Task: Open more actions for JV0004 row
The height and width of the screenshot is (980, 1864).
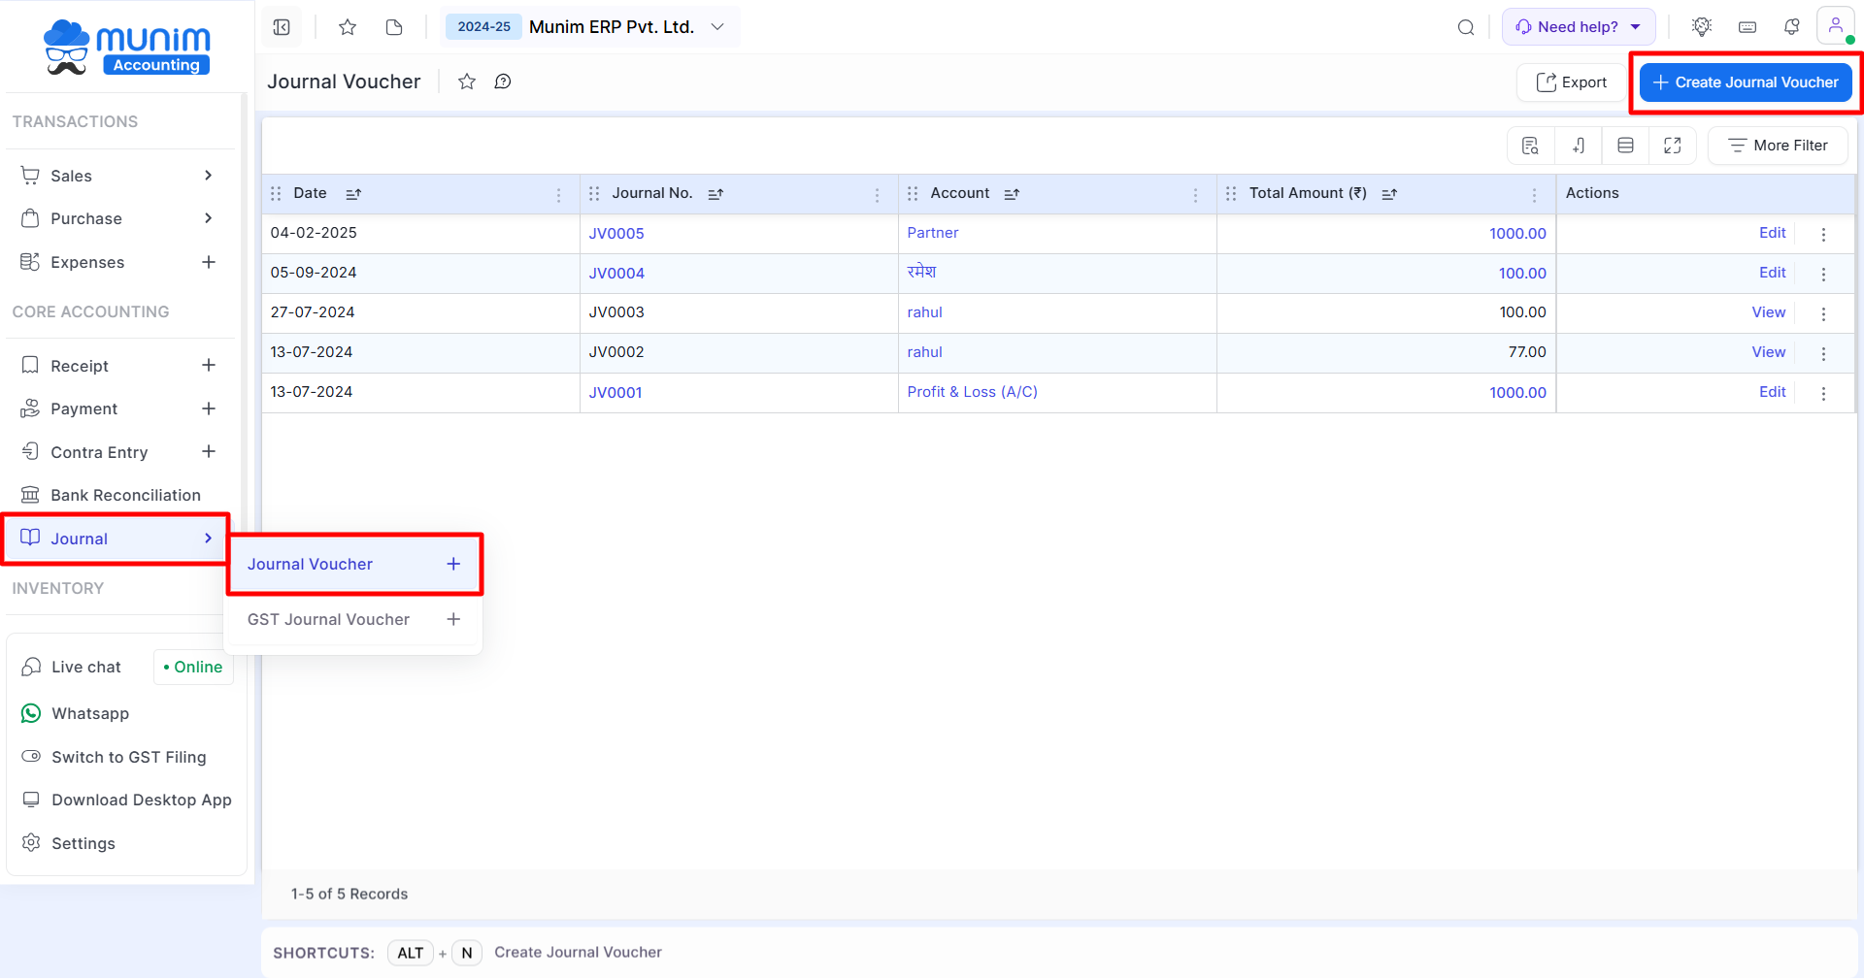Action: (x=1823, y=274)
